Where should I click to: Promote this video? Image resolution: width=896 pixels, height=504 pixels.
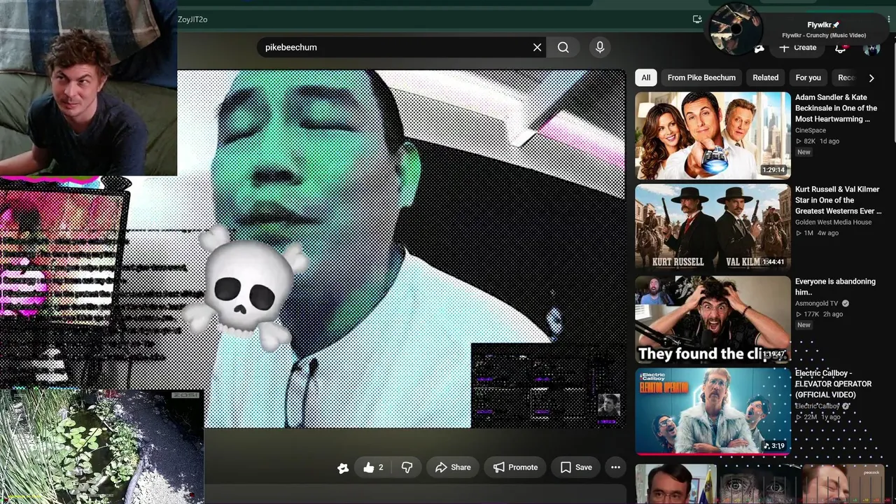515,468
